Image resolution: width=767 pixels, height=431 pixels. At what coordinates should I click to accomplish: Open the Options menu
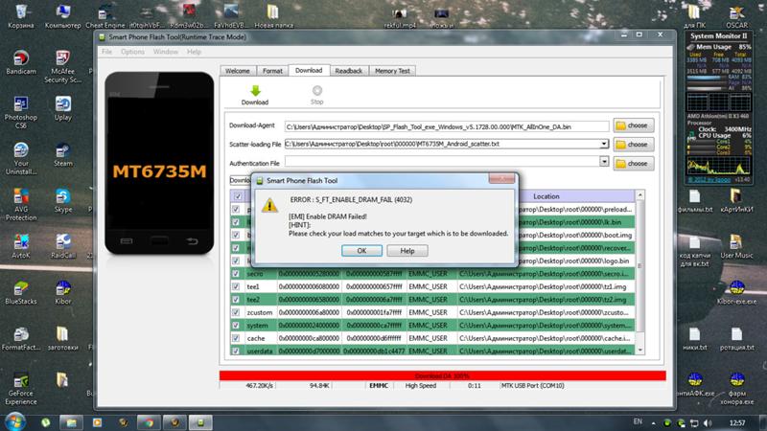pos(132,52)
